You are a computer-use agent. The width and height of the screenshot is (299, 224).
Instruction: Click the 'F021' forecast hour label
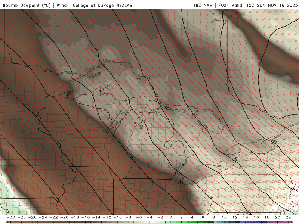224,5
